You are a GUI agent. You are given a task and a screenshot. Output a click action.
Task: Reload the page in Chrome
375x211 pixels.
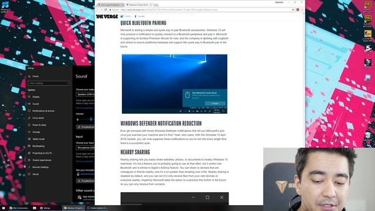tap(105, 10)
